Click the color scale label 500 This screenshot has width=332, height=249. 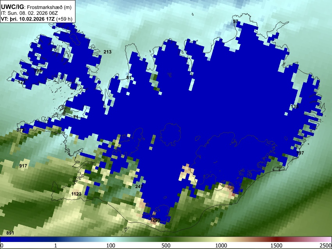click(166, 245)
